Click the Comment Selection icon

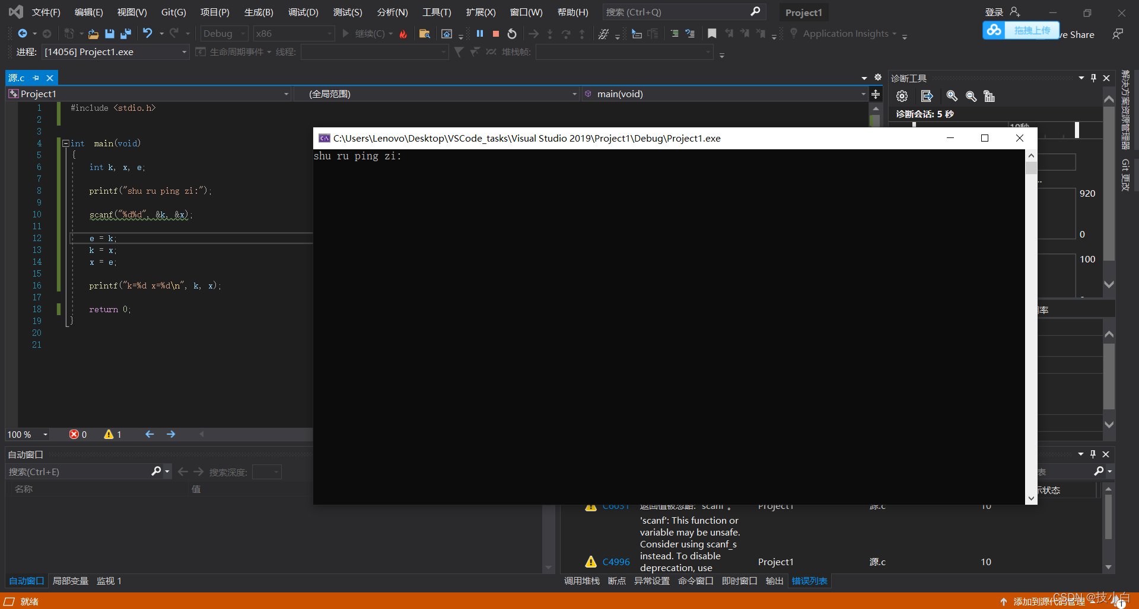[675, 34]
